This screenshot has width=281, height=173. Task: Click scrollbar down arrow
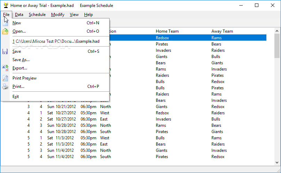[x=277, y=163]
